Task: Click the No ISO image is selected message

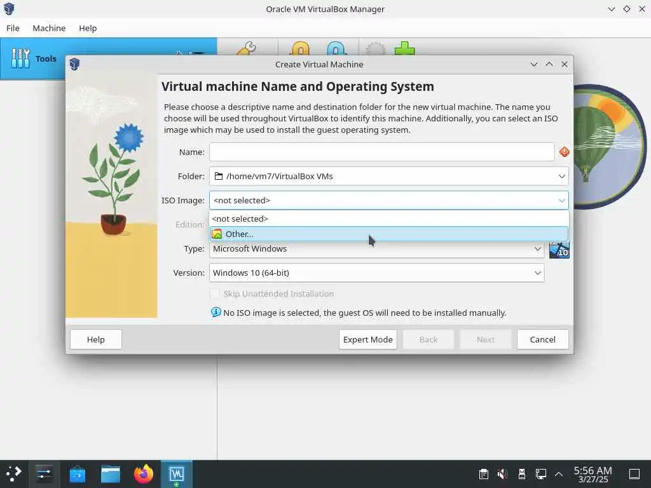Action: [x=365, y=313]
